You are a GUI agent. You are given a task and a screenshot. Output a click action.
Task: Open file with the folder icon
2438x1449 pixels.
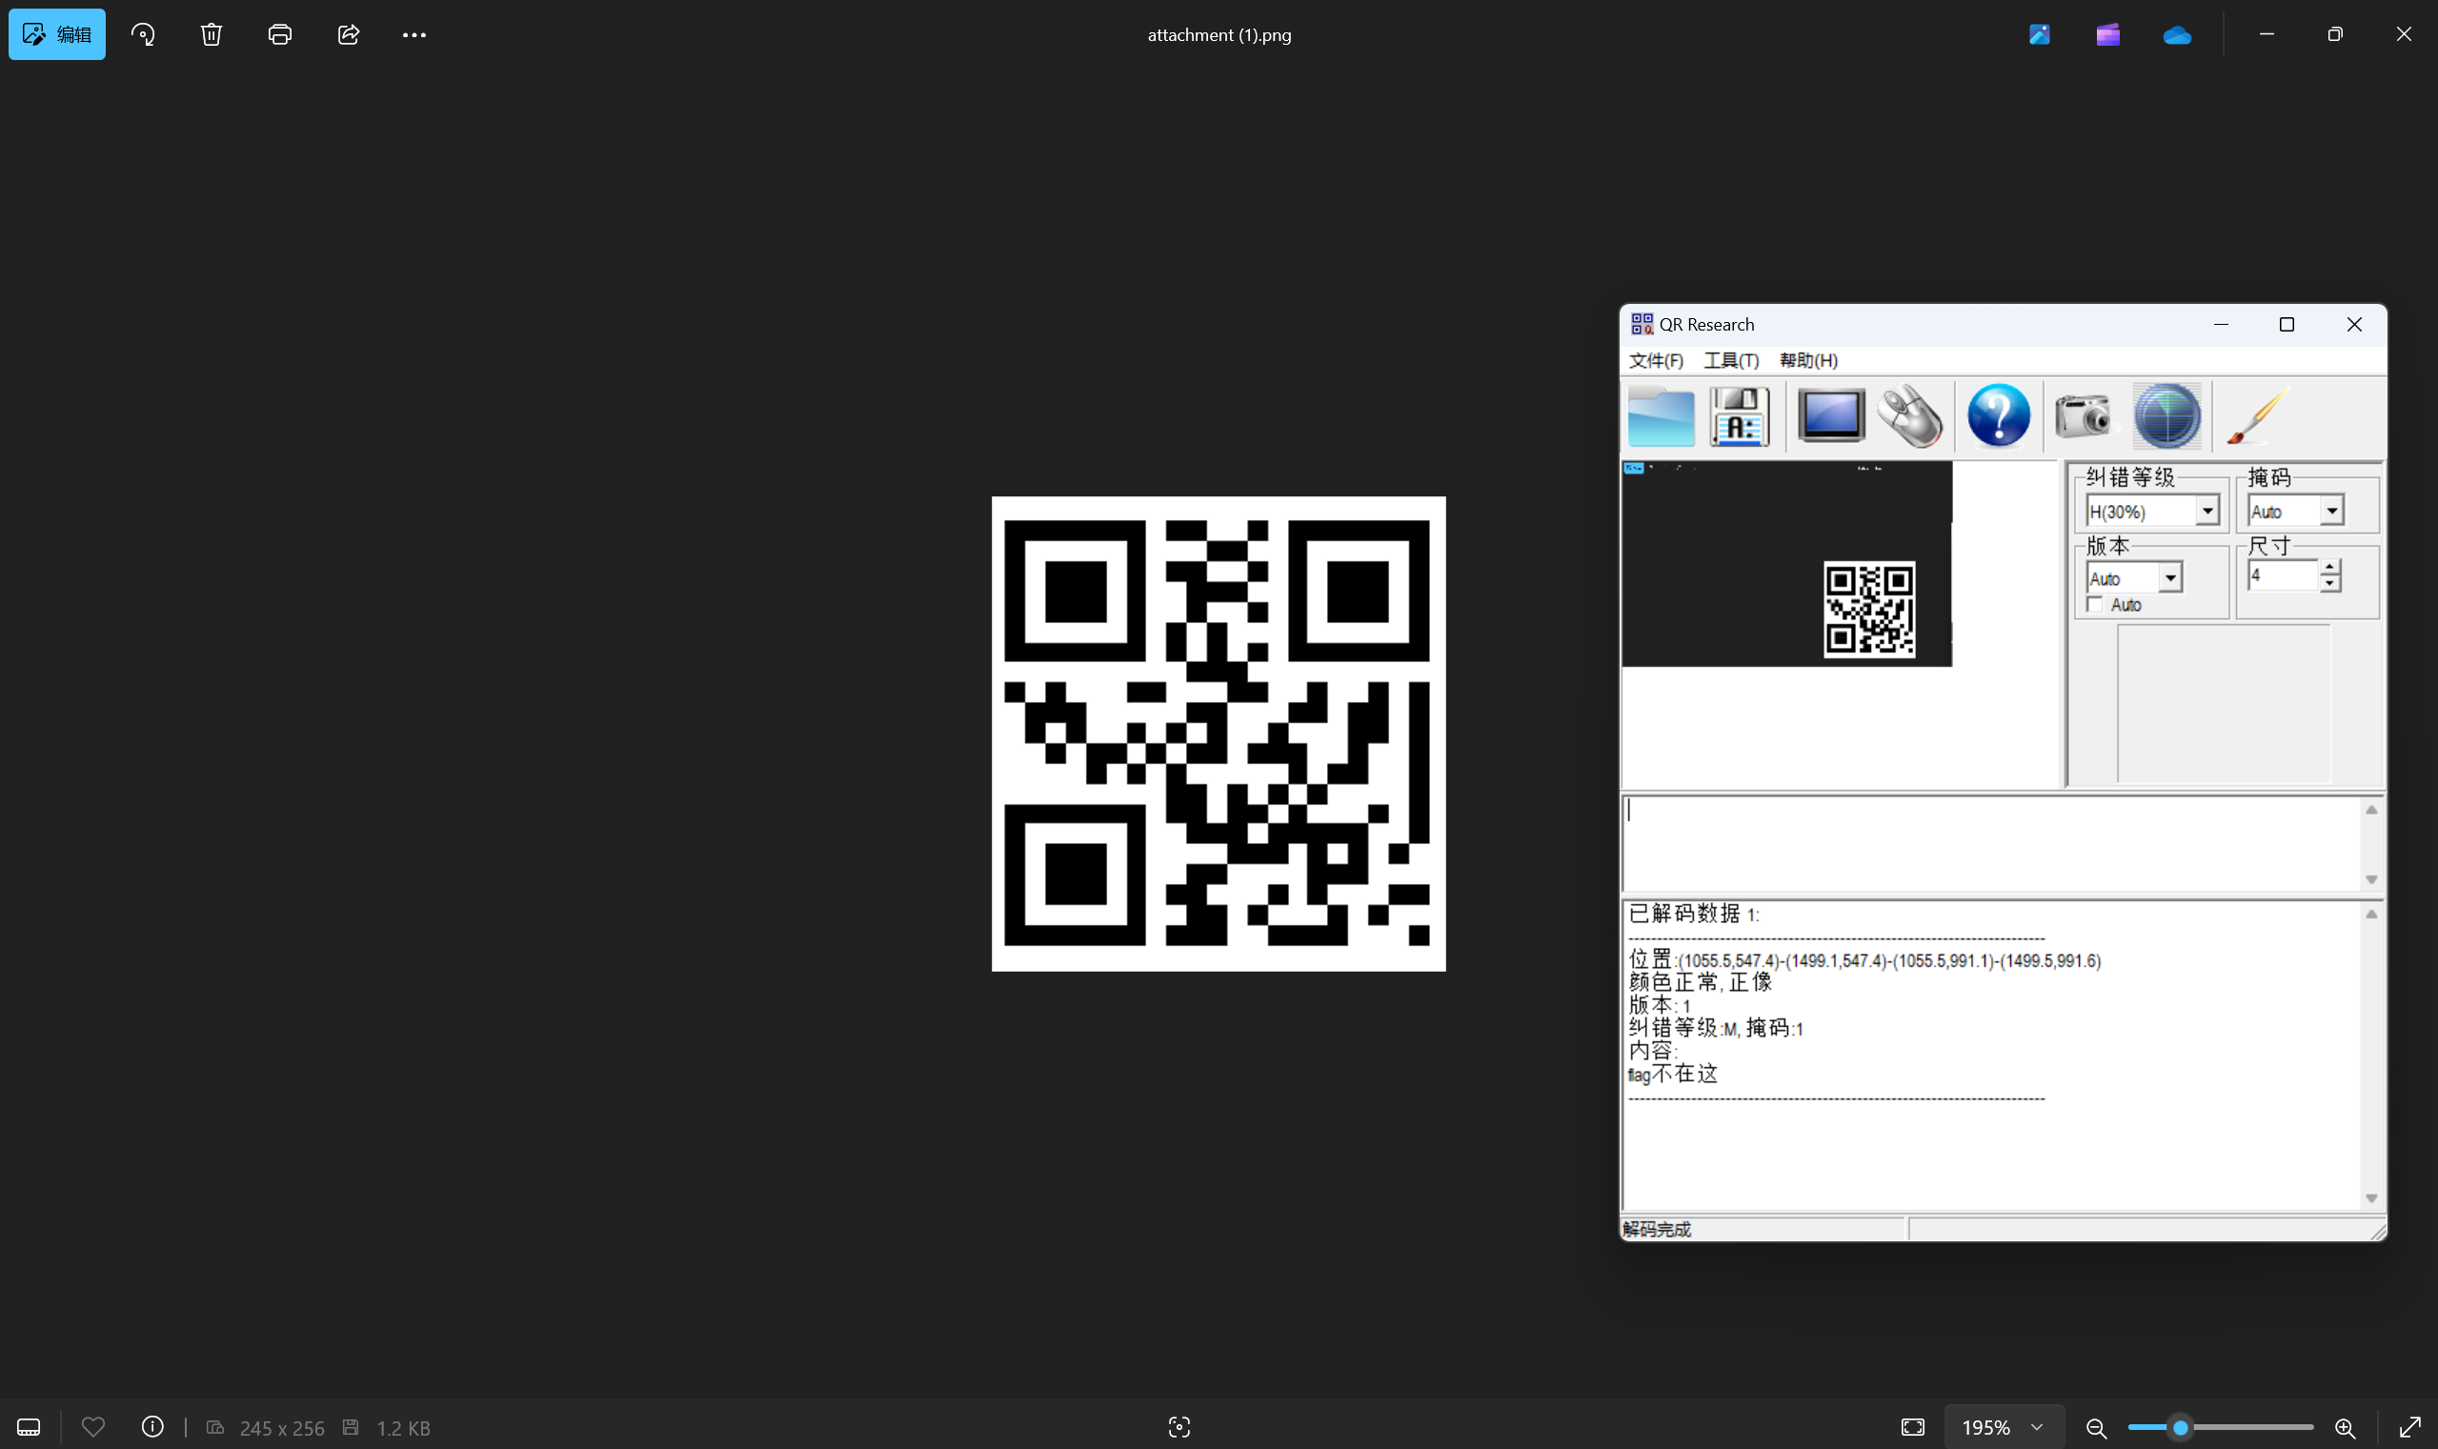click(1660, 417)
